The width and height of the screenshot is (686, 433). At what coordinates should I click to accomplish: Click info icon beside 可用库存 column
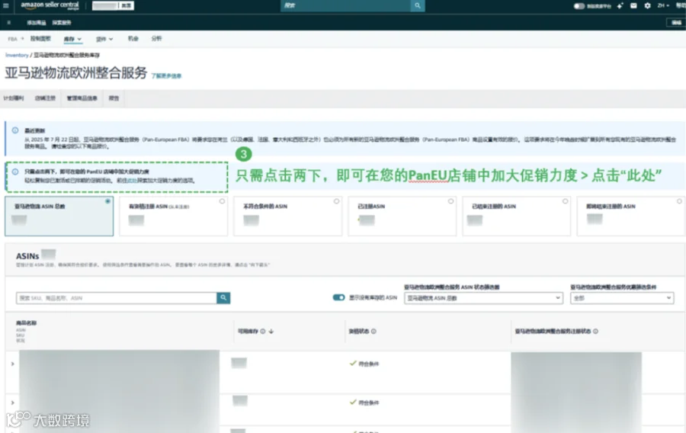(x=263, y=331)
